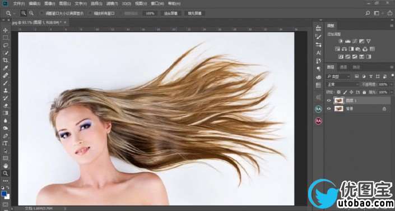This screenshot has width=395, height=211.
Task: Click the zoom out magnifier in options bar
Action: pos(31,13)
